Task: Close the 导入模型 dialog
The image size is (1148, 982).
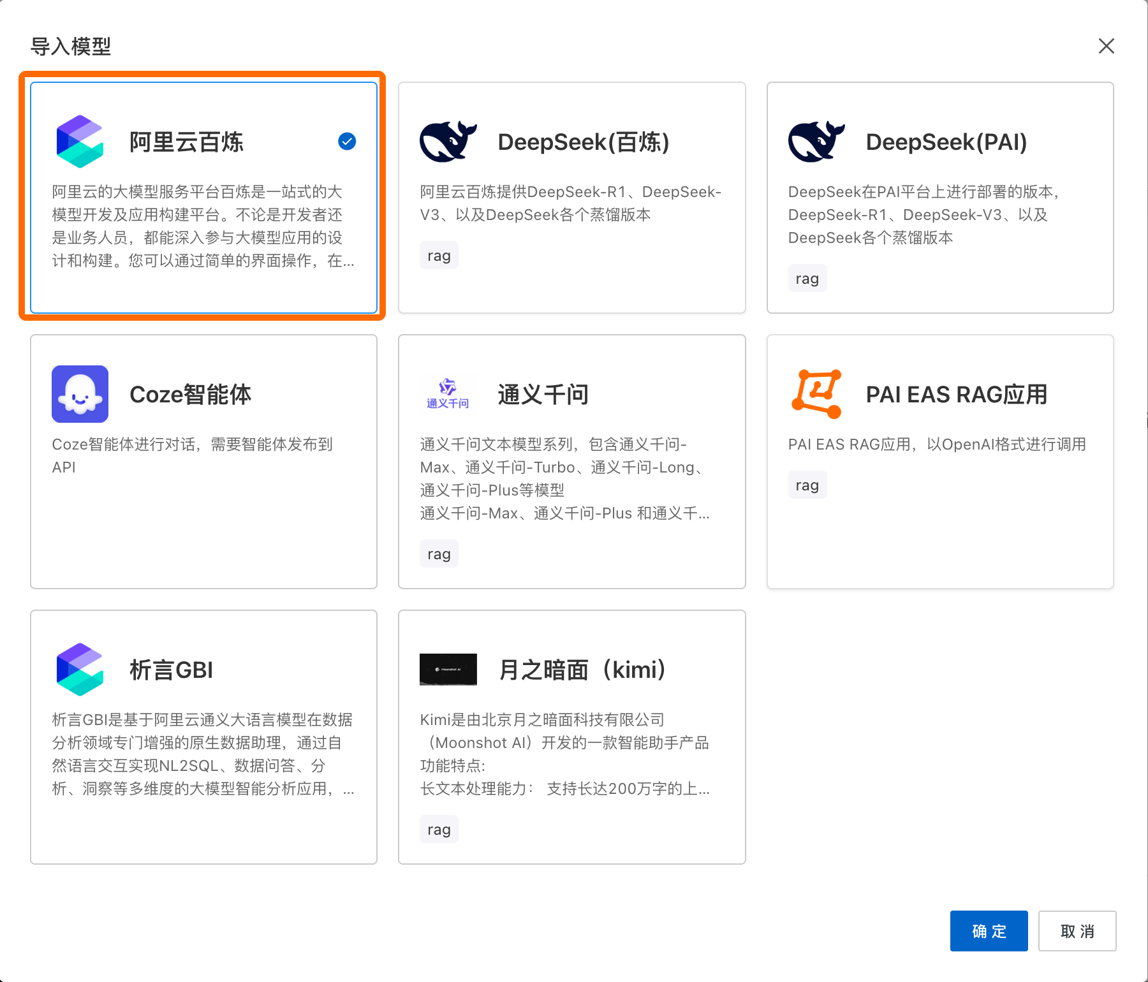Action: (x=1107, y=46)
